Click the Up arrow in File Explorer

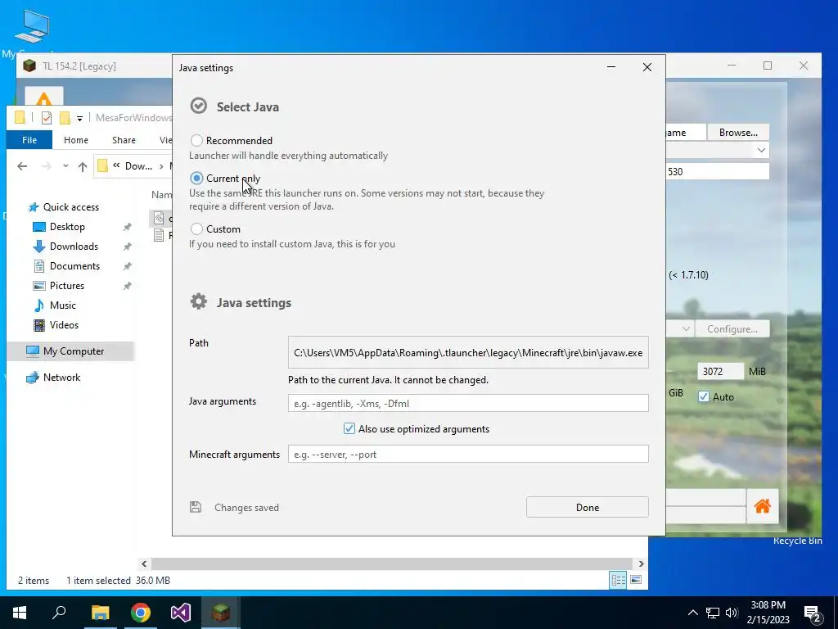tap(83, 166)
